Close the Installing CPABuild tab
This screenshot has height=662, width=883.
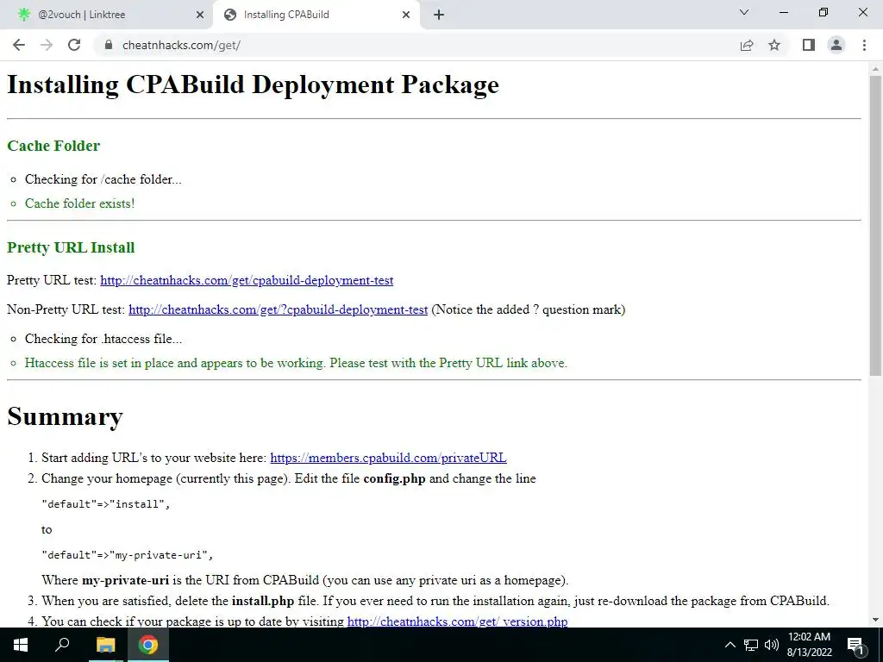pos(406,15)
